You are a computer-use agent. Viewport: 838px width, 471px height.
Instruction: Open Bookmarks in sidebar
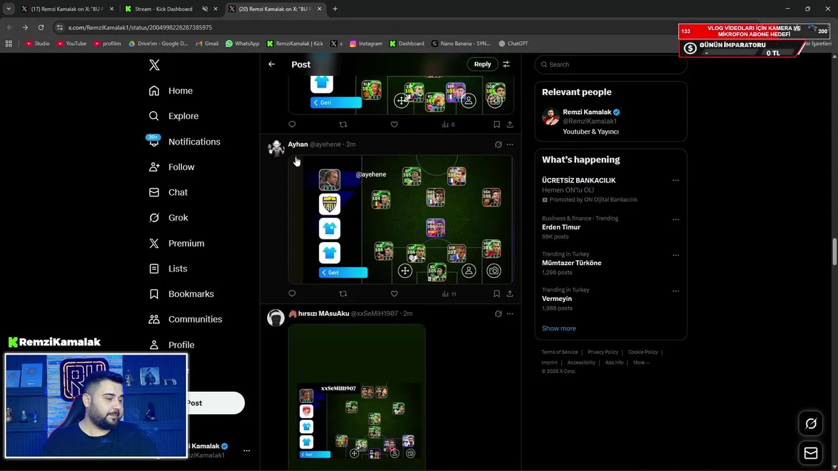181,294
